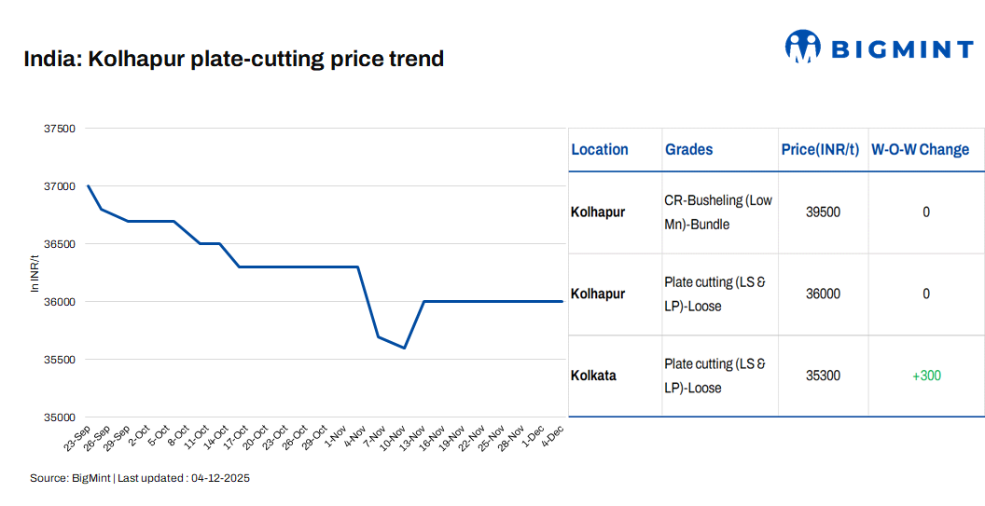
Task: Click the 23-Sep date label on x-axis
Action: coord(76,436)
